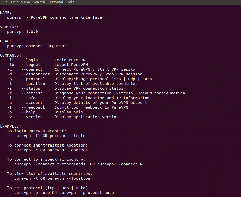Open the Terminal menu
Image resolution: width=241 pixels, height=197 pixels.
tap(56, 2)
